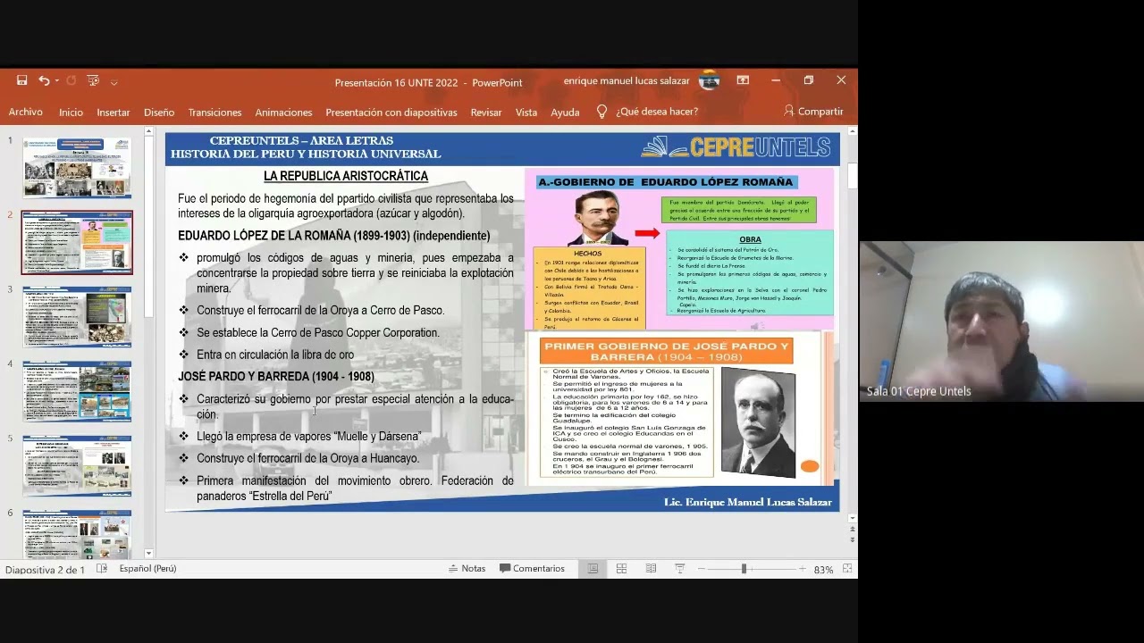Viewport: 1144px width, 643px height.
Task: Open the user account avatar picture
Action: pos(709,80)
